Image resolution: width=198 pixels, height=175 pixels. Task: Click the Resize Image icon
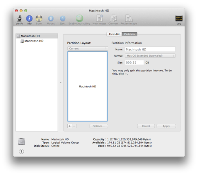[129, 18]
